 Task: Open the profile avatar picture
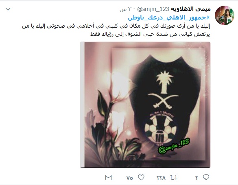pyautogui.click(x=224, y=15)
